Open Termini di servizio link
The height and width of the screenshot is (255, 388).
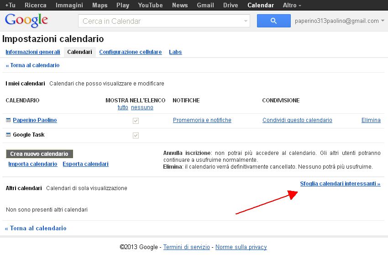pyautogui.click(x=187, y=247)
